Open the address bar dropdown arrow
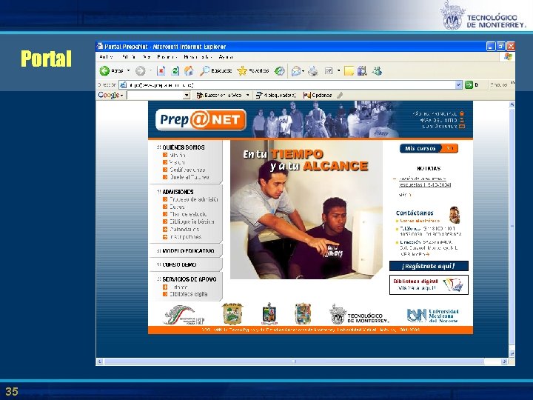This screenshot has width=533, height=400. click(458, 84)
